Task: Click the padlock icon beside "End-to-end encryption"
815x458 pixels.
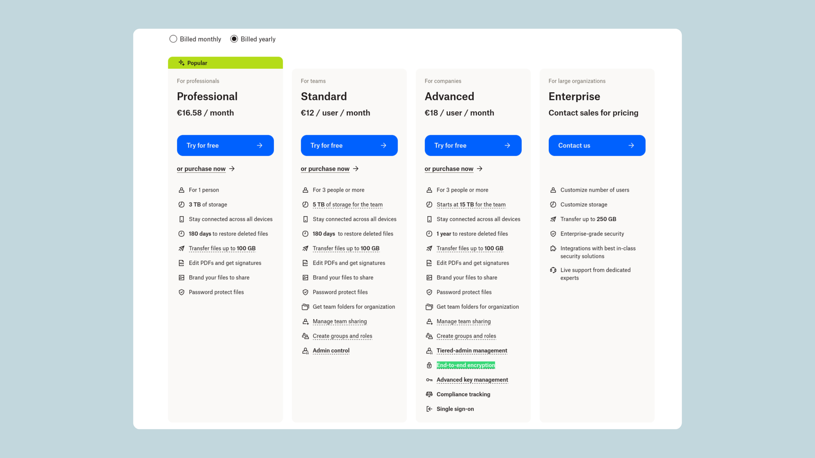Action: pos(429,365)
